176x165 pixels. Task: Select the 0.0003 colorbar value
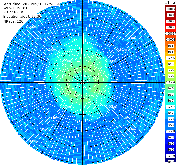click(171, 27)
